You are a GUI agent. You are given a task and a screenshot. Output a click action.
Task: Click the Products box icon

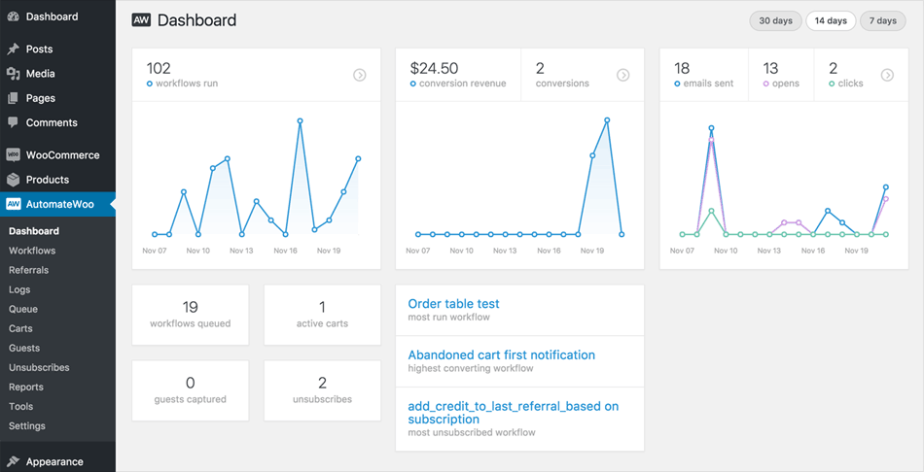(13, 180)
